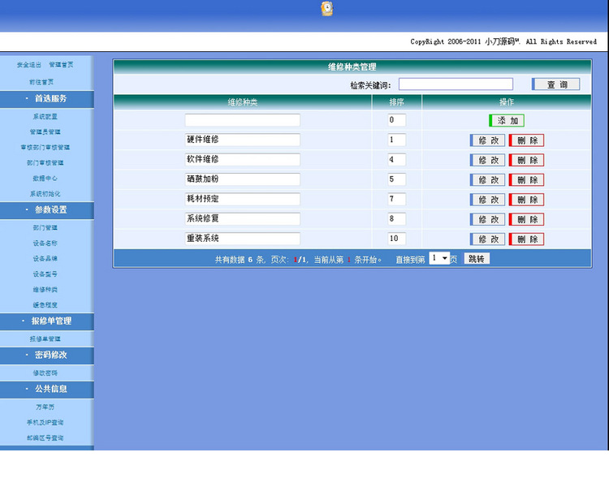Click the 安全退出 link in the sidebar
Image resolution: width=609 pixels, height=478 pixels.
(28, 65)
